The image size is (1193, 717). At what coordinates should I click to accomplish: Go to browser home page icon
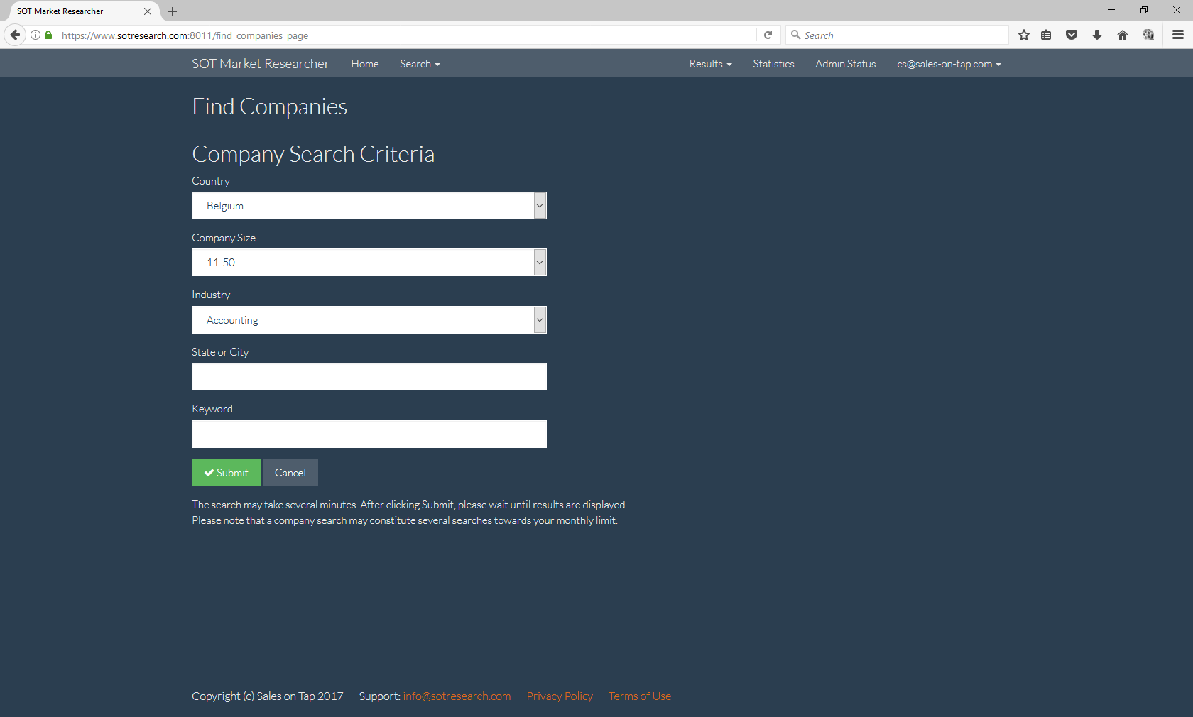[x=1123, y=35]
